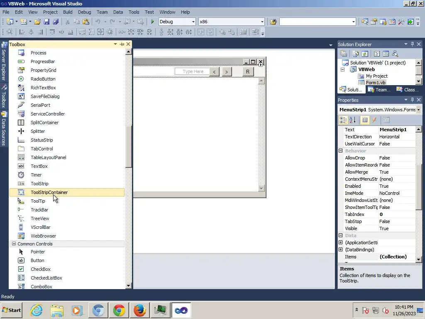Image resolution: width=425 pixels, height=319 pixels.
Task: Select RichTextBox control in Toolbox
Action: (67, 88)
